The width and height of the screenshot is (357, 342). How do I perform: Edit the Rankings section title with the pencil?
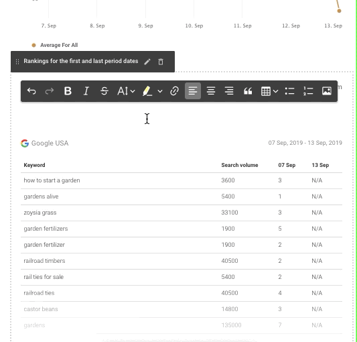coord(147,62)
